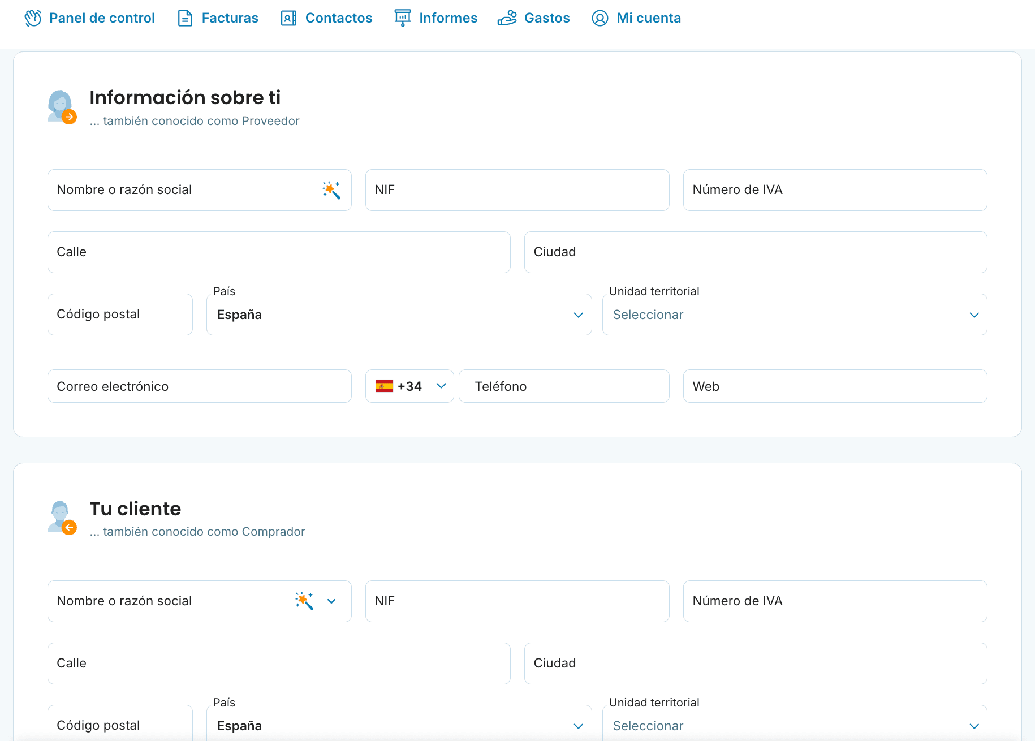
Task: Click the Spanish flag in the phone prefix selector
Action: [x=385, y=386]
